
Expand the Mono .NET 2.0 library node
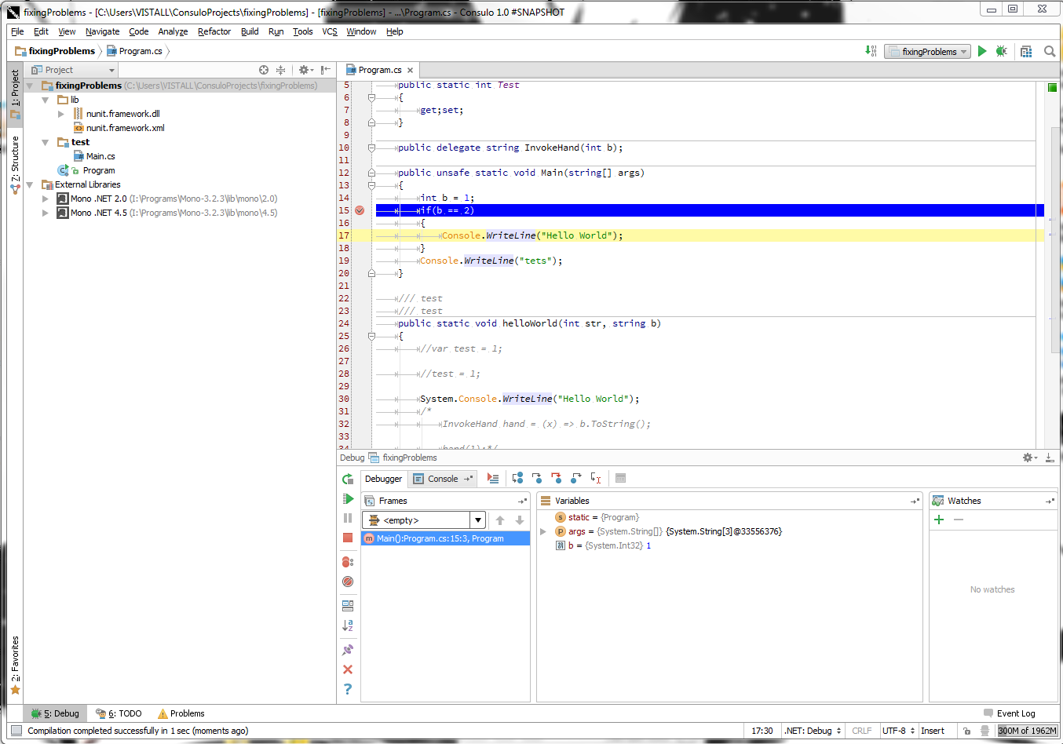coord(46,199)
